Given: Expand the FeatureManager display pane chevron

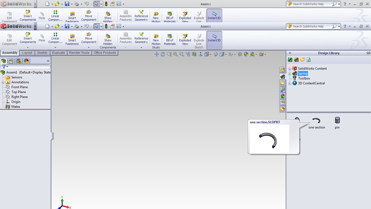Looking at the screenshot, I should (x=48, y=61).
